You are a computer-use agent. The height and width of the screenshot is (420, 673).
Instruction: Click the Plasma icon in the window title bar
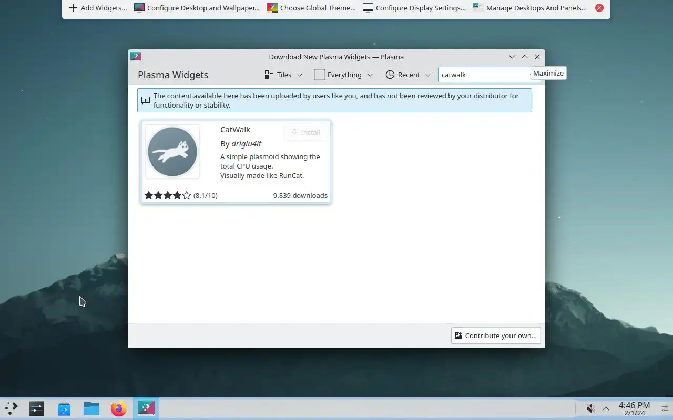(136, 57)
